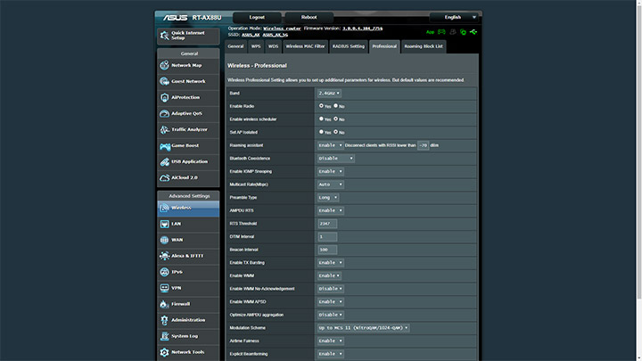Select No for Enable Radio

(335, 106)
